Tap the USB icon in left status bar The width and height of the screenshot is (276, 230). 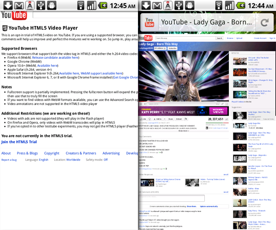(41, 6)
